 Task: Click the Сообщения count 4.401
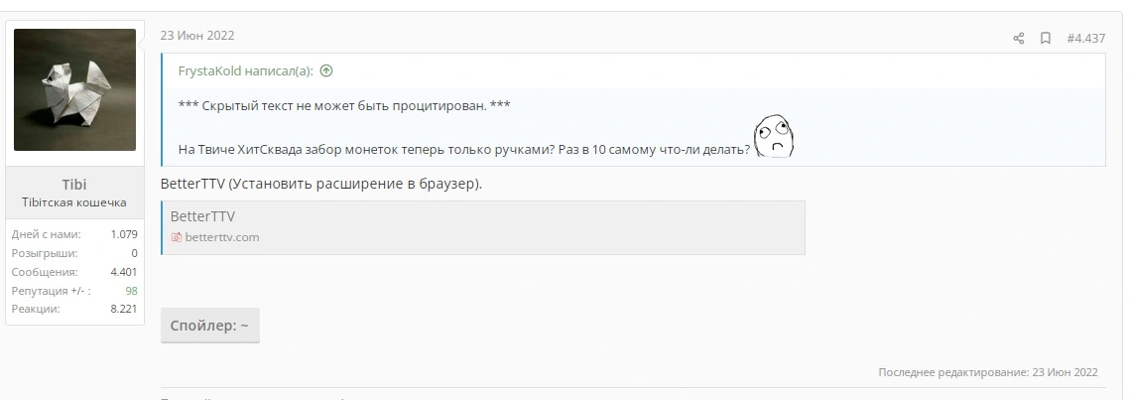pyautogui.click(x=123, y=272)
